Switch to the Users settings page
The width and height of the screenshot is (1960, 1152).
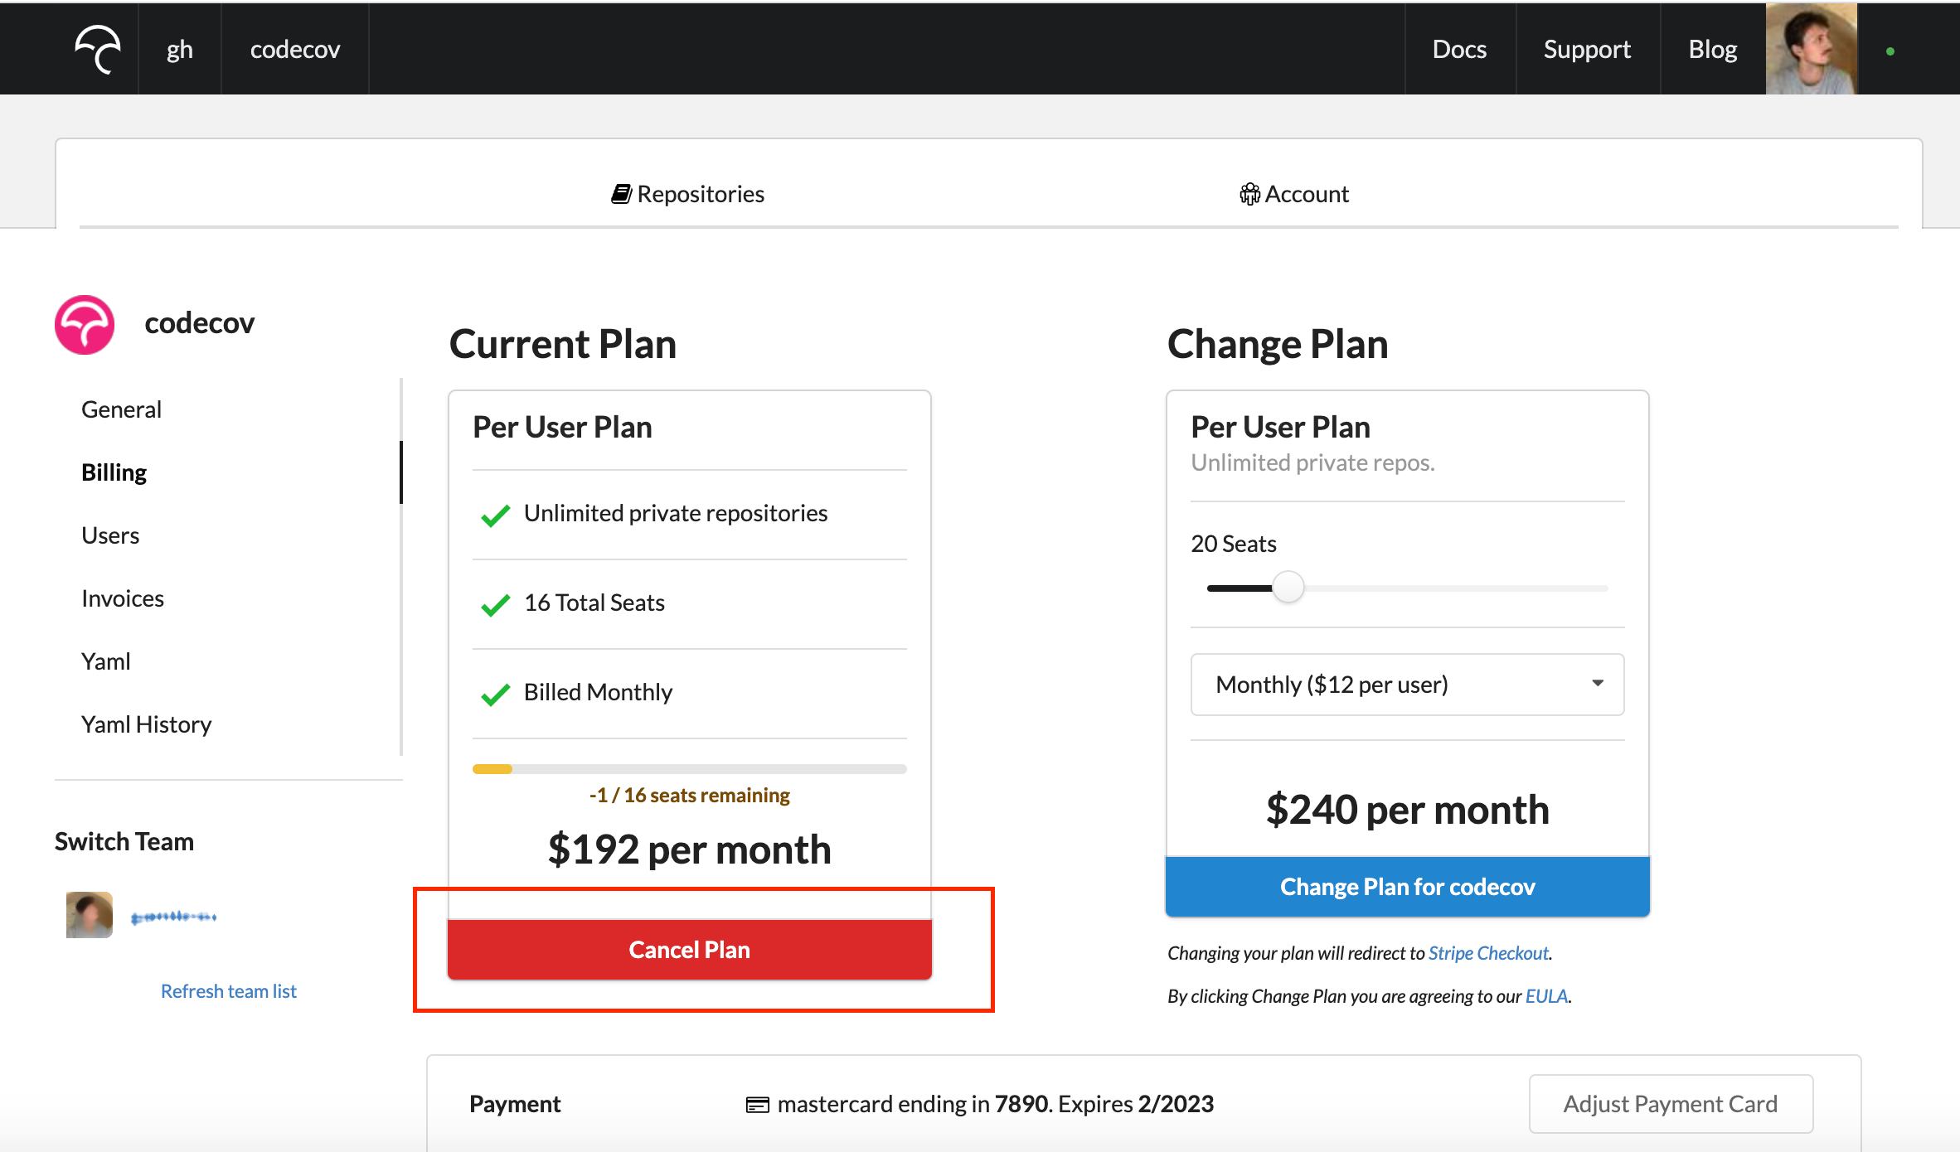[x=110, y=535]
